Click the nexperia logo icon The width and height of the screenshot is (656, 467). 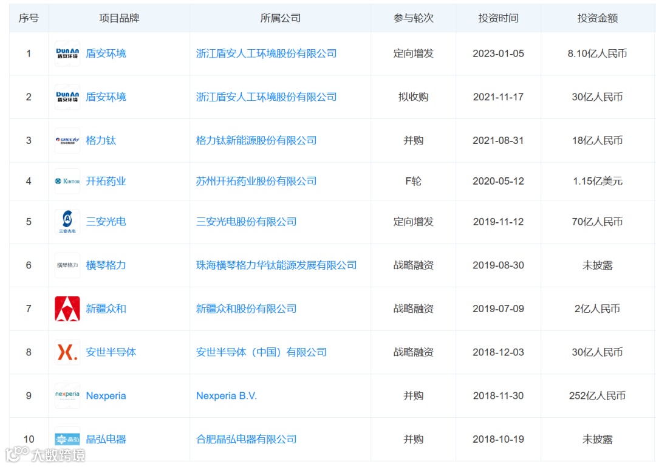tap(67, 396)
